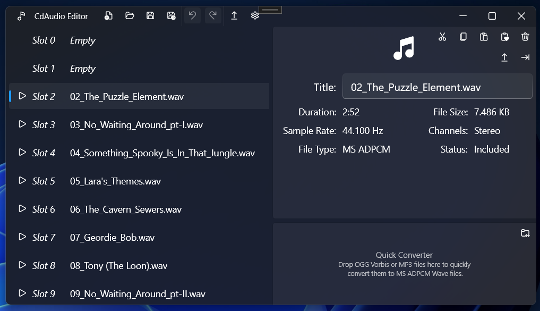Copy the selected track
Viewport: 540px width, 311px height.
pos(463,37)
